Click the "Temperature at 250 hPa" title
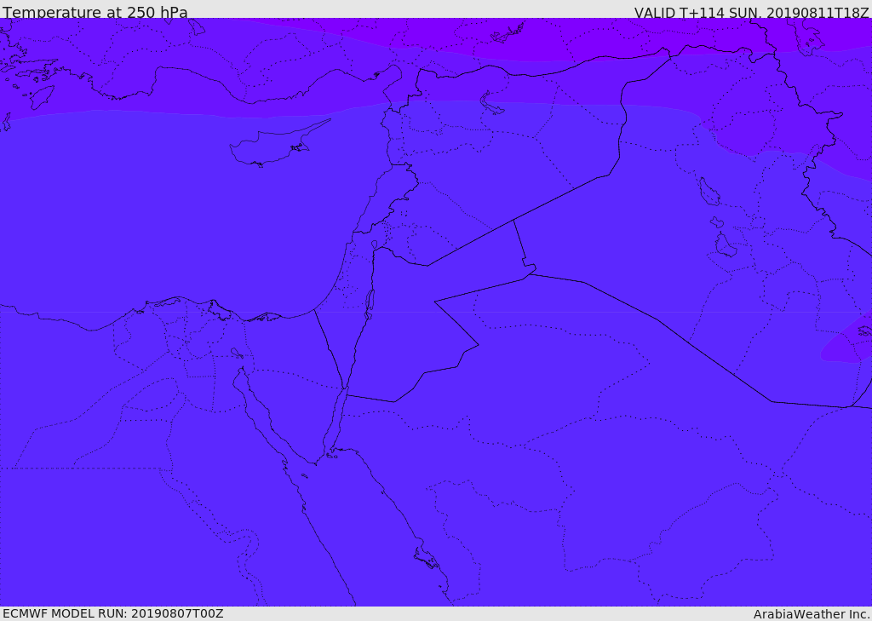Screen dimensions: 872x621 (95, 12)
